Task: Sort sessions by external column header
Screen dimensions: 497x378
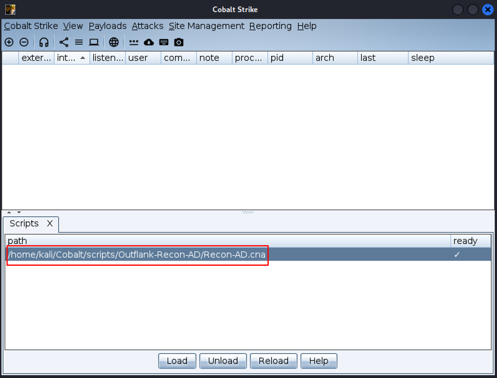Action: [36, 58]
